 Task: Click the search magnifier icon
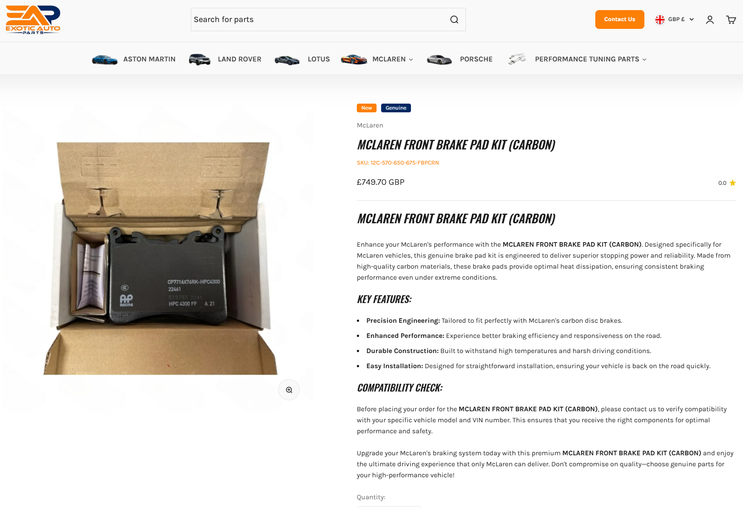454,19
